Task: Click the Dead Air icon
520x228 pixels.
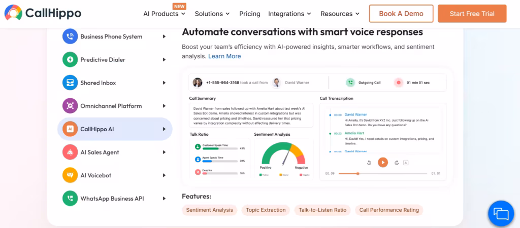Action: [198, 172]
